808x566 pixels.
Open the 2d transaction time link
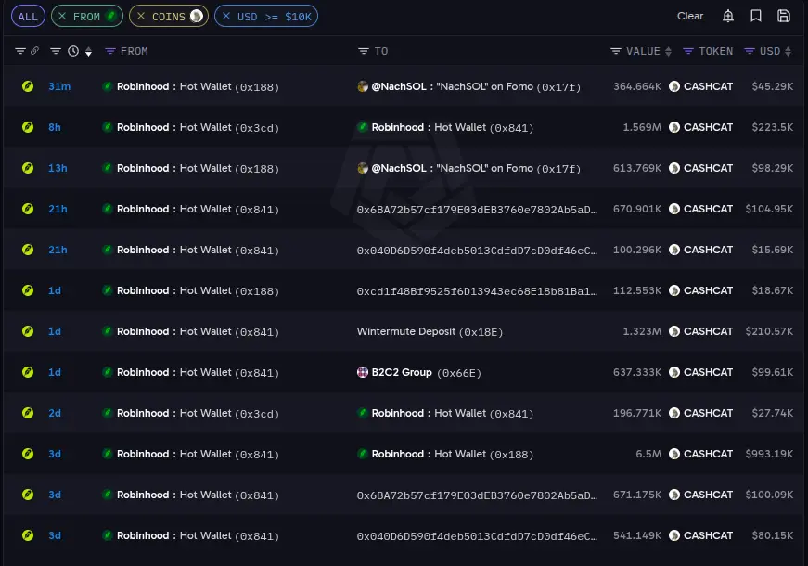click(55, 413)
